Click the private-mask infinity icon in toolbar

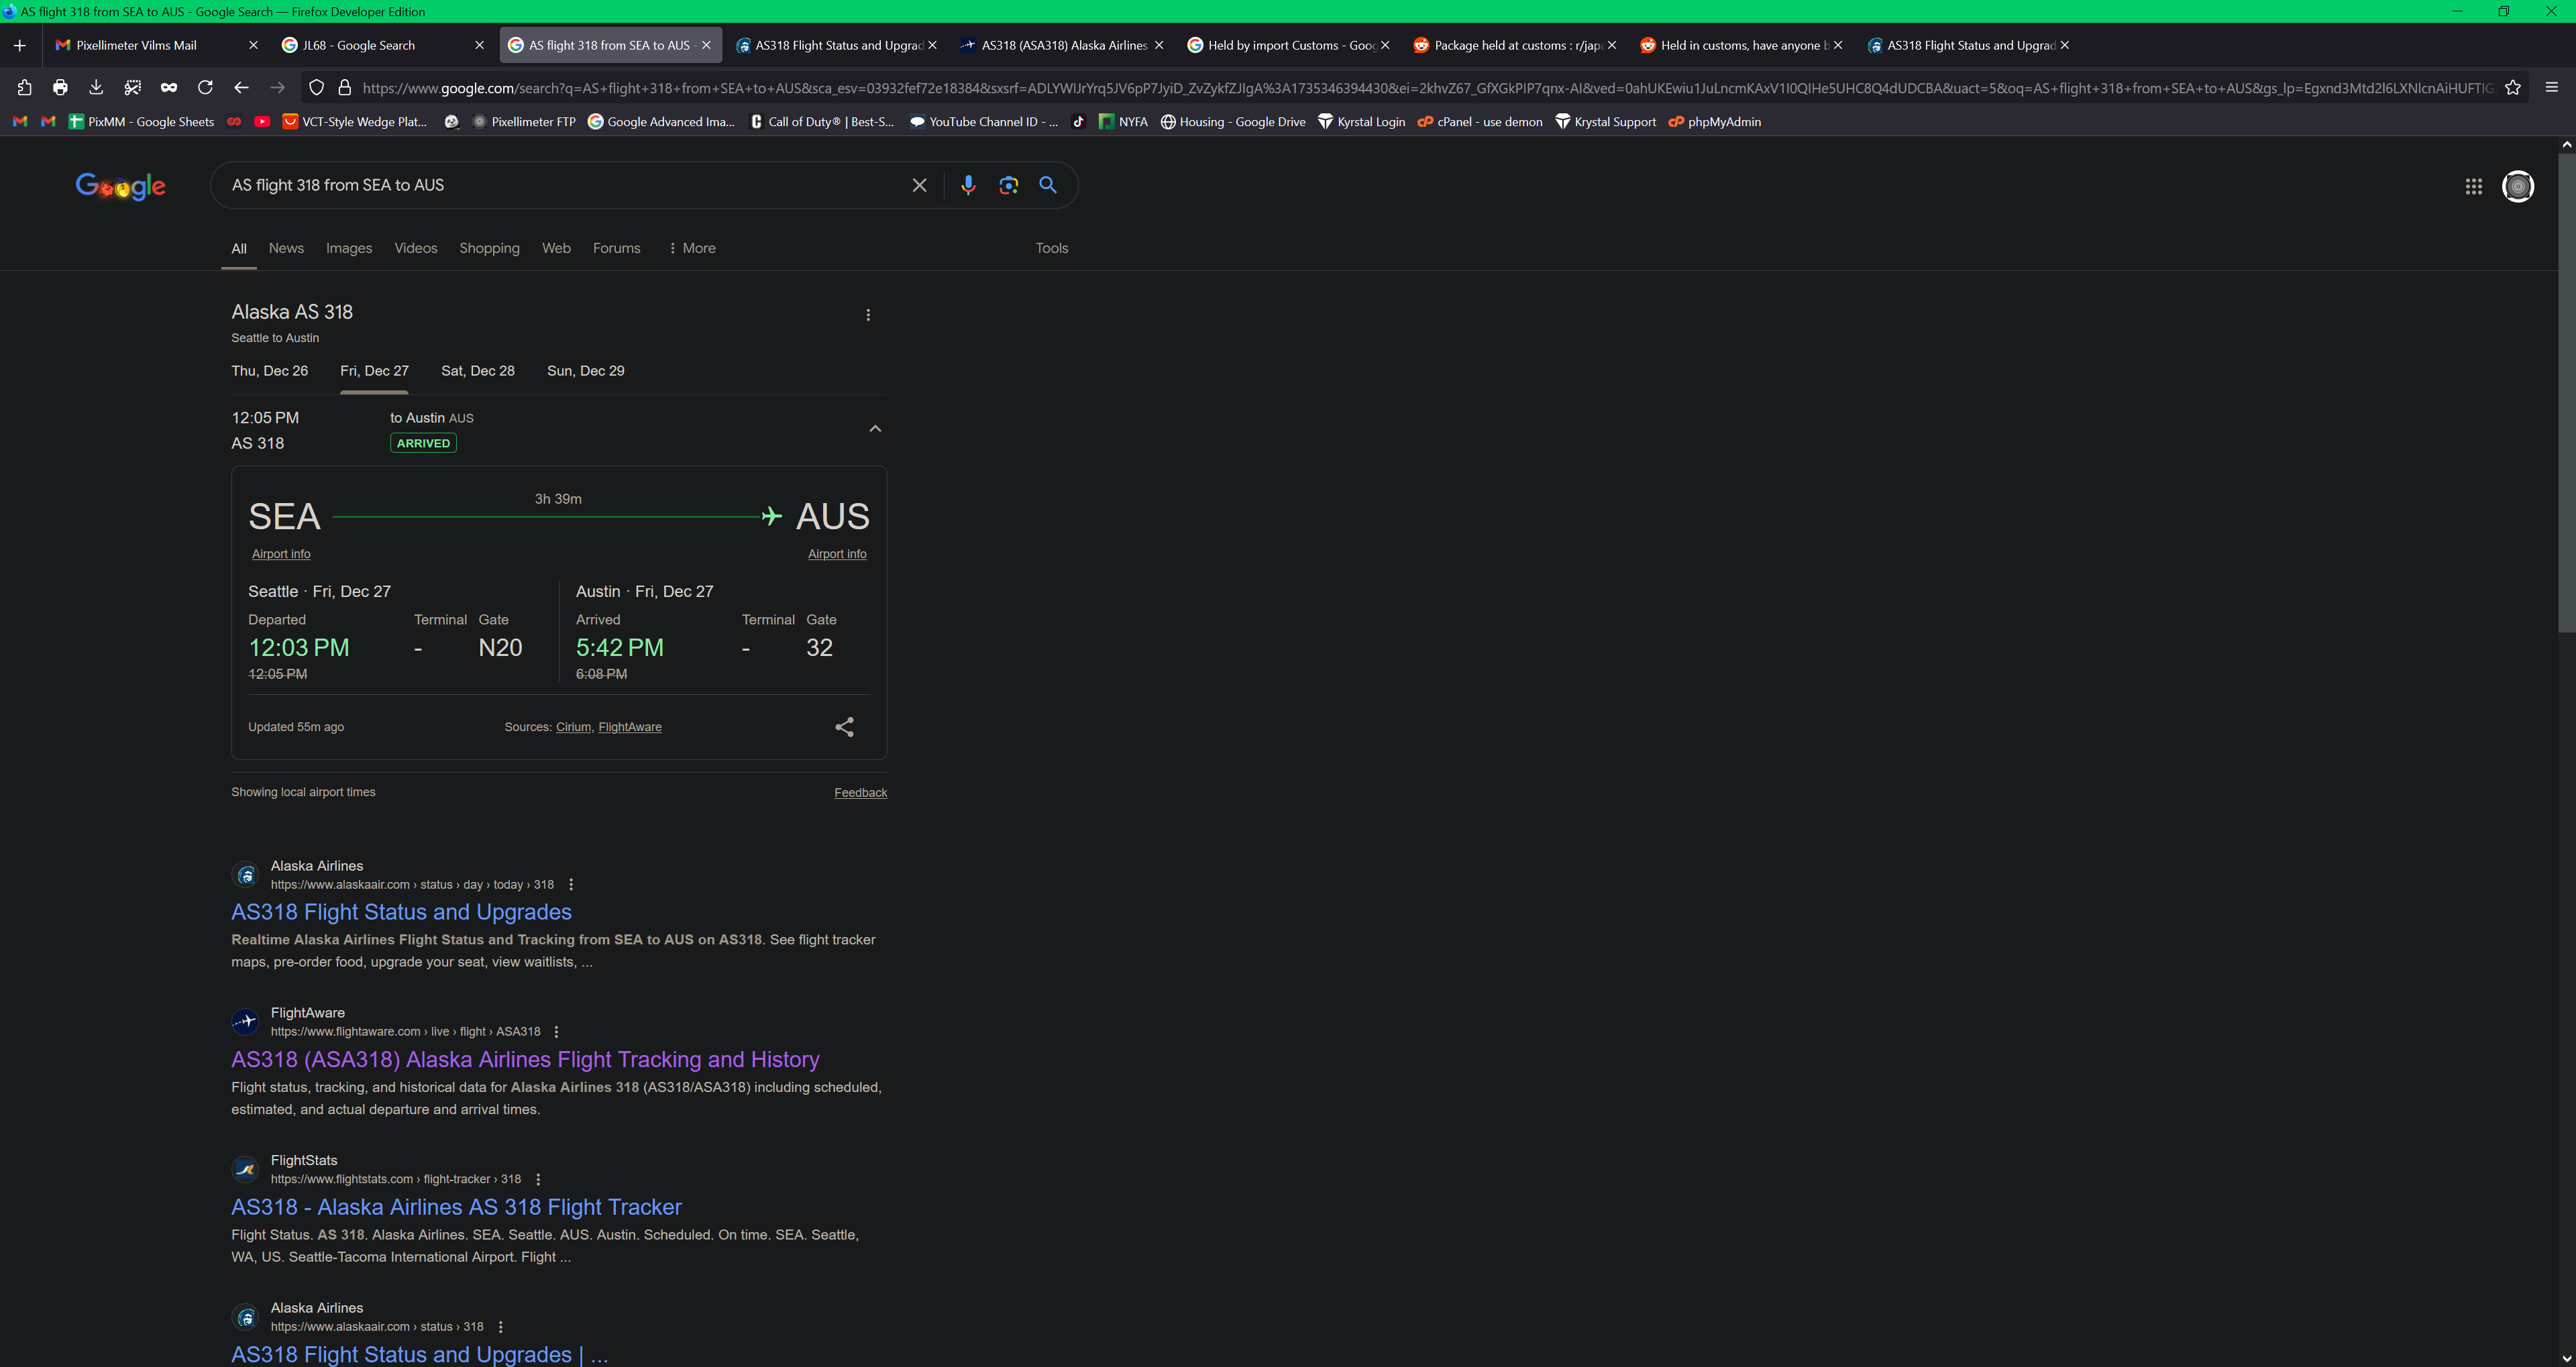coord(169,88)
